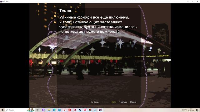Click the sentence 'Уличные фонари всё ещё включены,'
Image resolution: width=200 pixels, height=112 pixels.
pyautogui.click(x=94, y=17)
